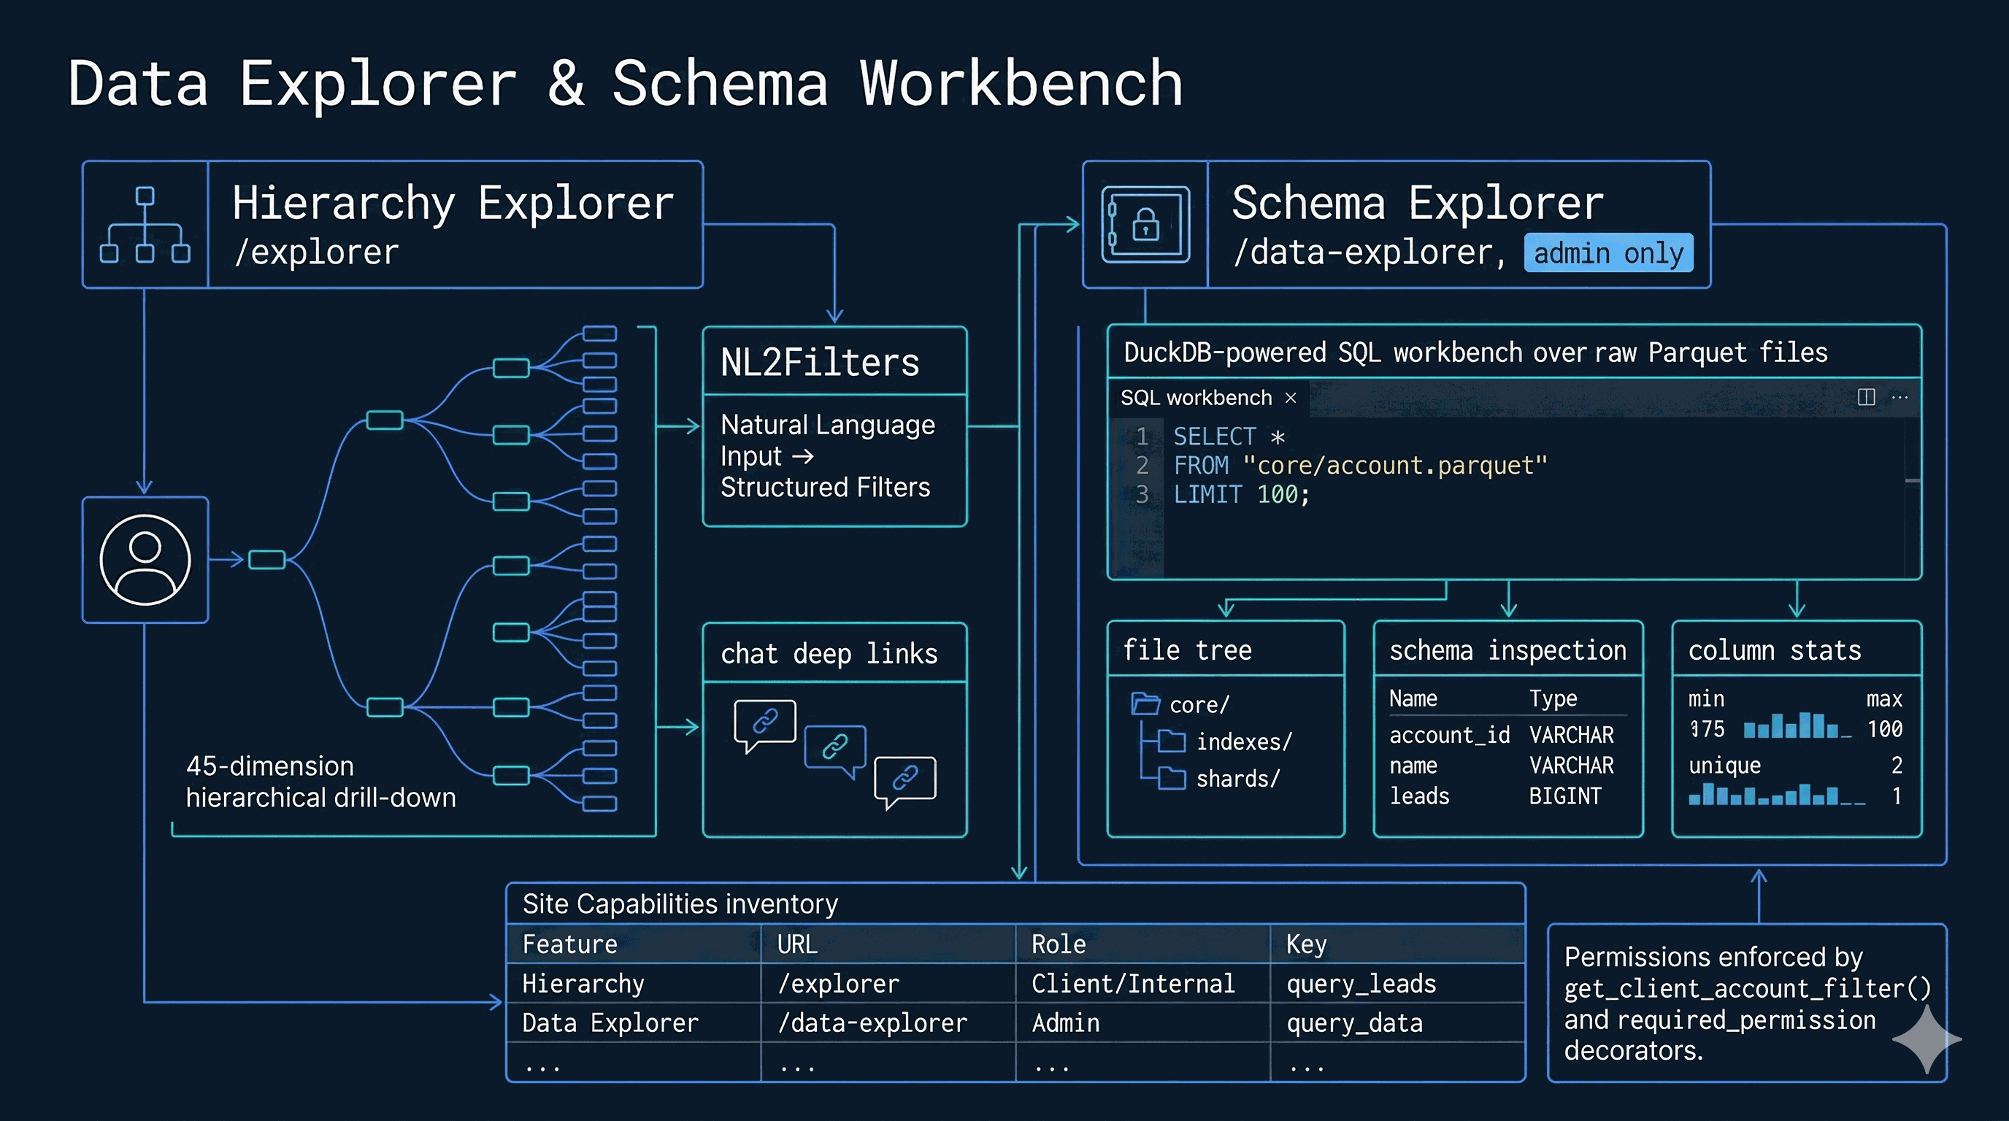Click the root node of hierarchy tree
2009x1121 pixels.
[x=266, y=560]
